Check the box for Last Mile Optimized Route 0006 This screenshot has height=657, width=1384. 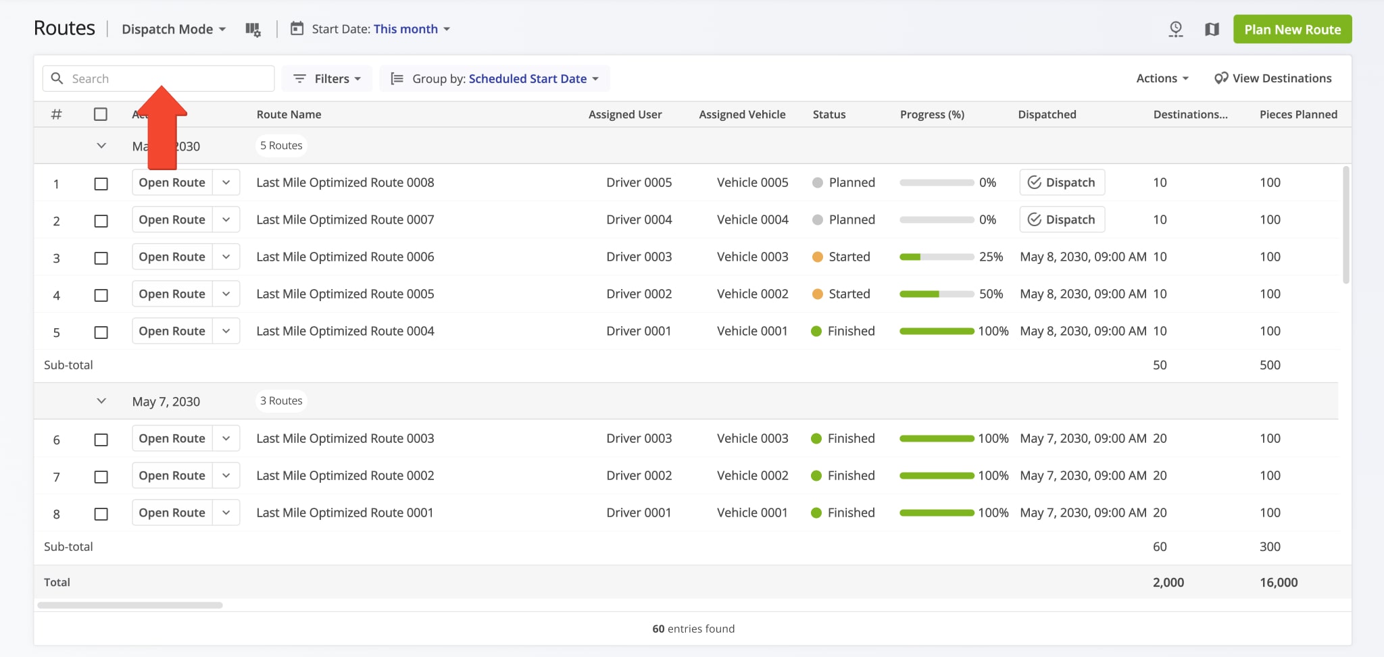[101, 258]
